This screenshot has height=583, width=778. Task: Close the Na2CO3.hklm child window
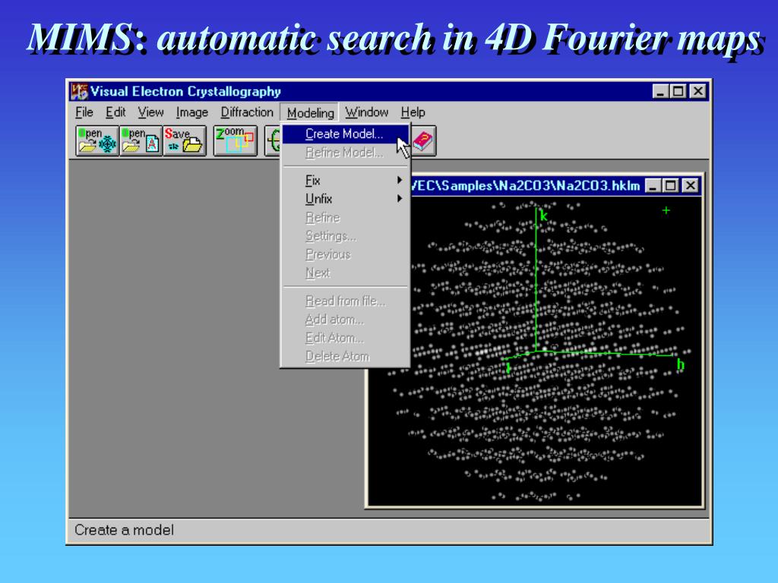(690, 186)
